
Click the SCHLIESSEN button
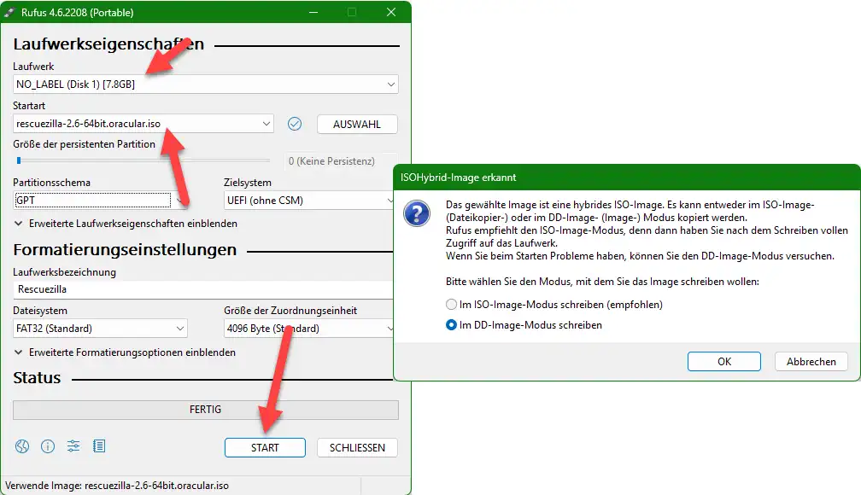tap(357, 448)
